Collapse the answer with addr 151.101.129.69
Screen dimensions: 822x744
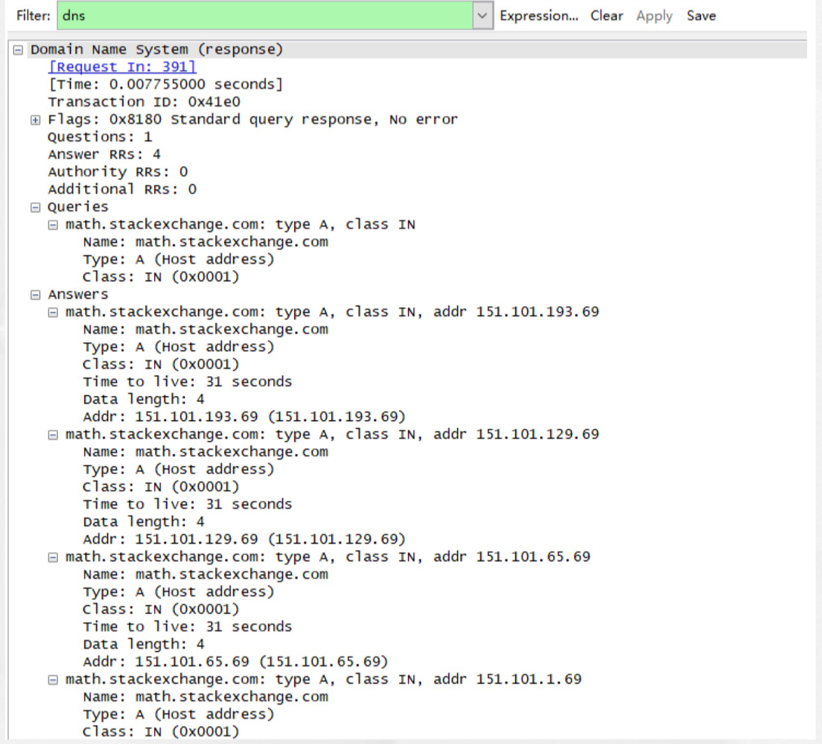[x=53, y=435]
